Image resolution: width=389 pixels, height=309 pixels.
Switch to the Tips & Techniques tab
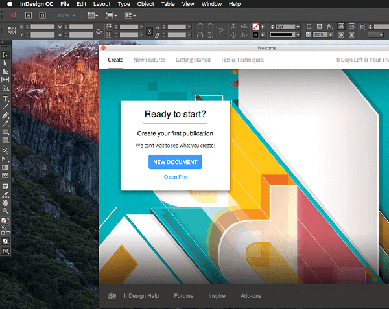pyautogui.click(x=242, y=60)
